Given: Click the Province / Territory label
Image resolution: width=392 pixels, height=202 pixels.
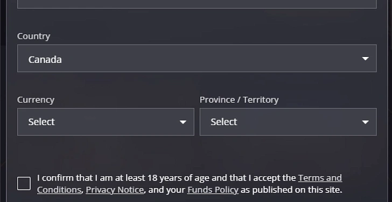Looking at the screenshot, I should [x=239, y=100].
